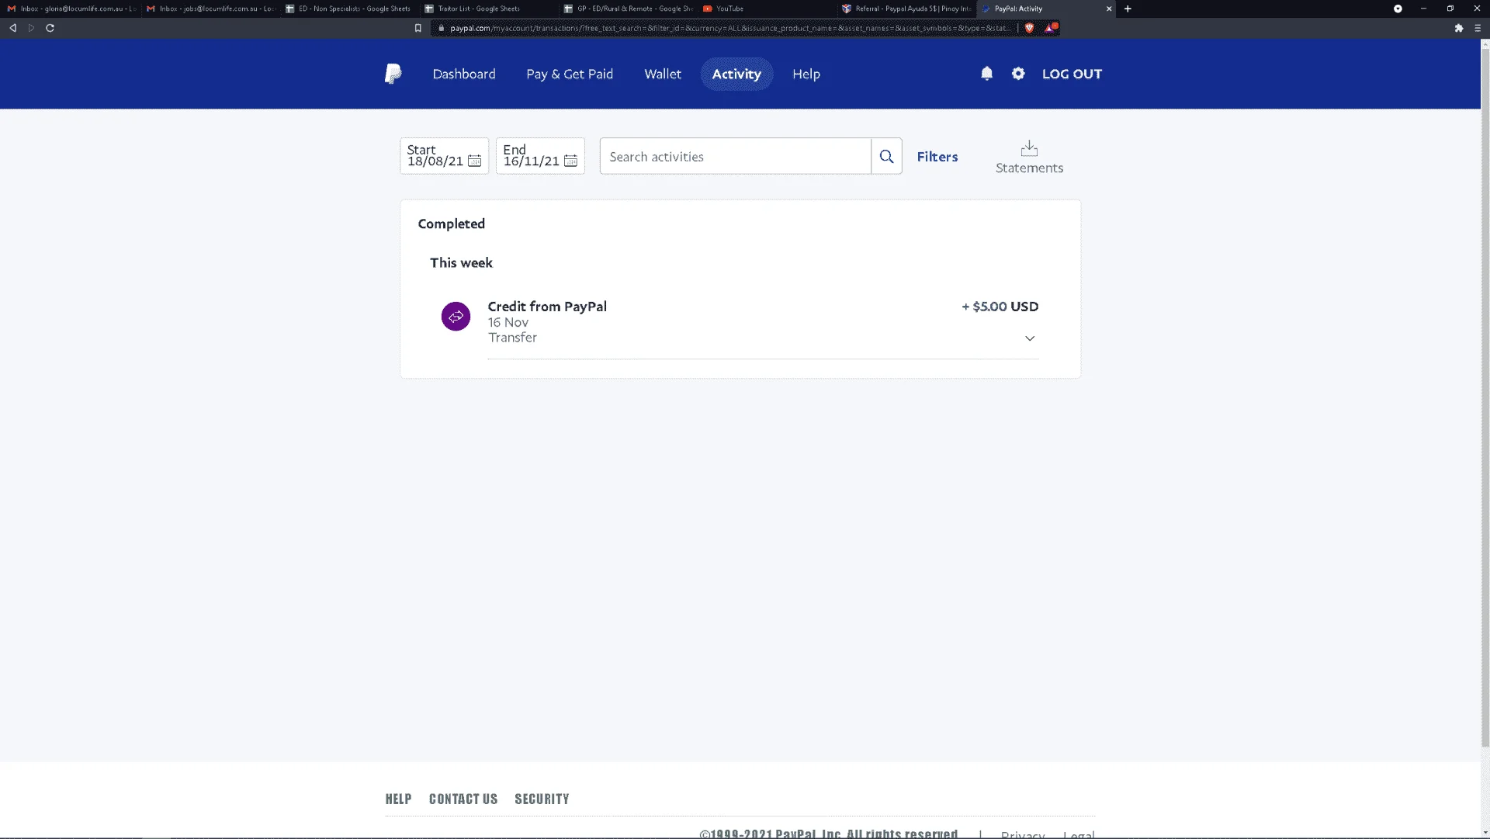Viewport: 1490px width, 839px height.
Task: Click the round profile icon in the title bar
Action: click(x=1398, y=9)
